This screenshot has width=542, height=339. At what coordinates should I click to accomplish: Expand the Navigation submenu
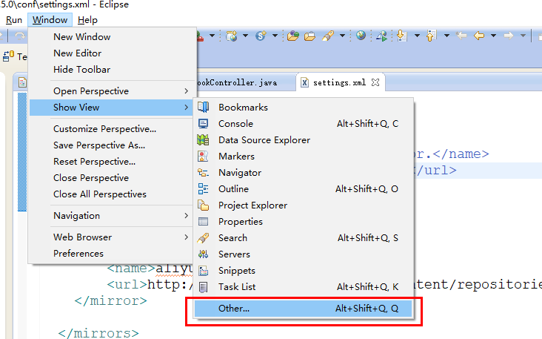(113, 216)
